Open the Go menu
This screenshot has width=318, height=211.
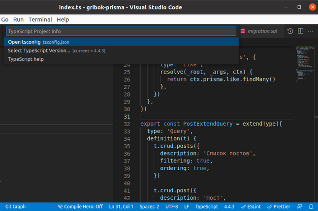[5, 20]
